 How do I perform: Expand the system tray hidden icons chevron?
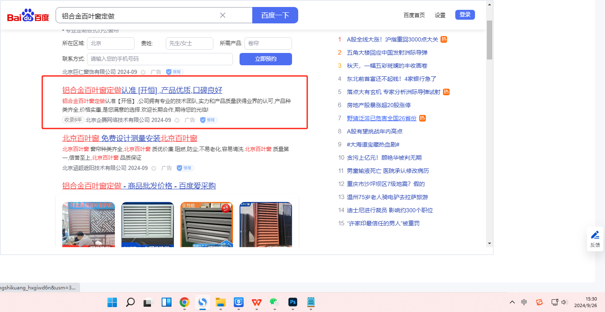512,303
